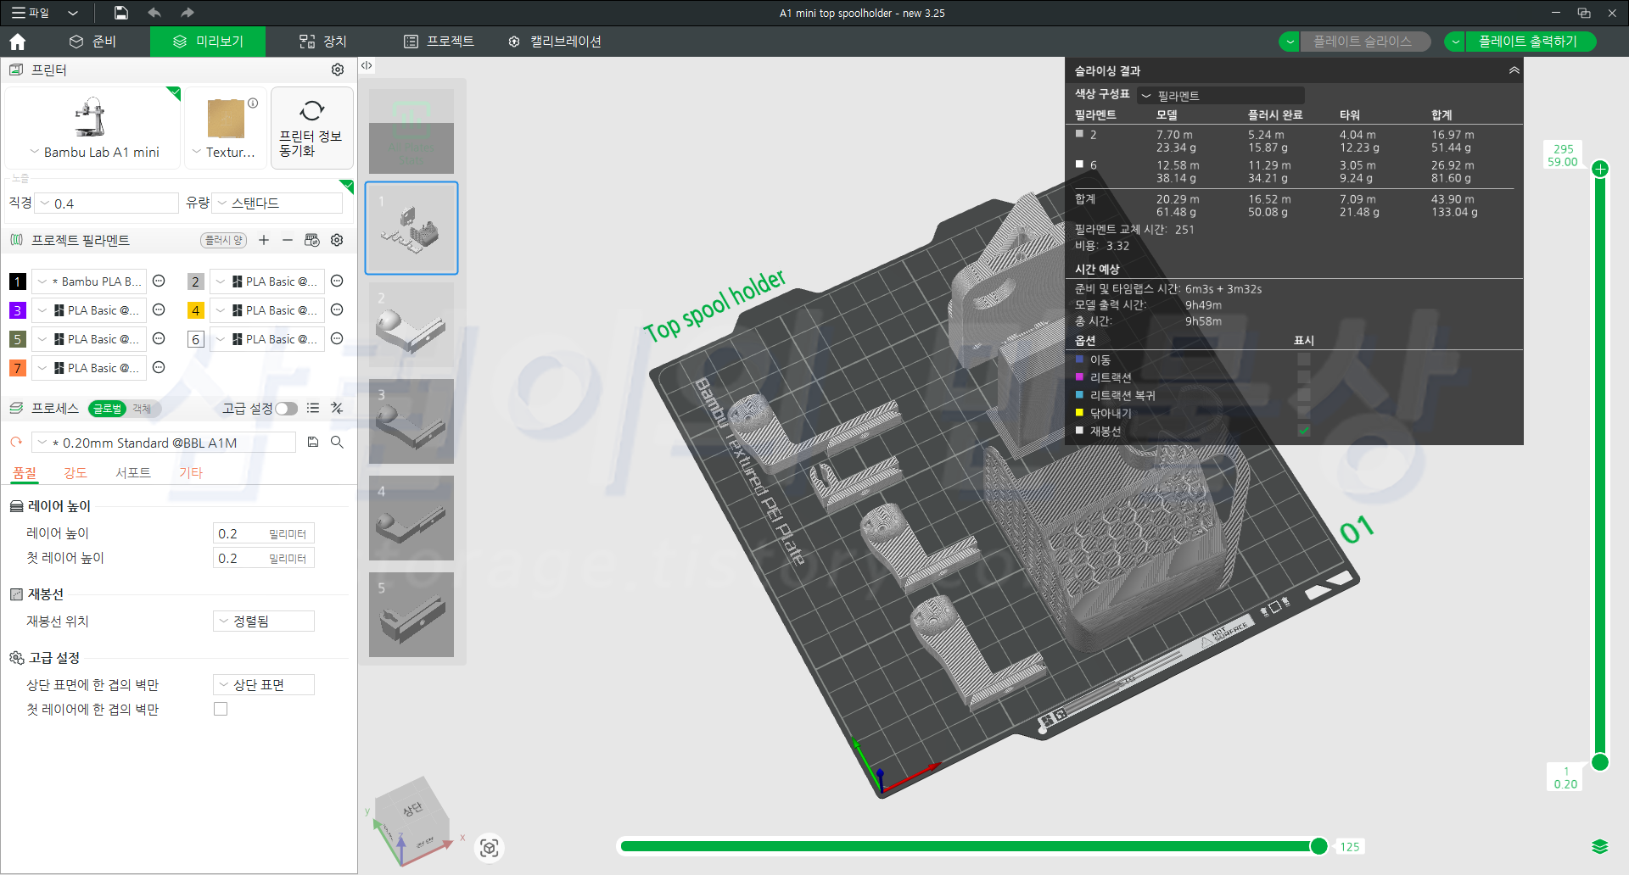Click the 프린터 정보 동기화 button

(x=311, y=127)
